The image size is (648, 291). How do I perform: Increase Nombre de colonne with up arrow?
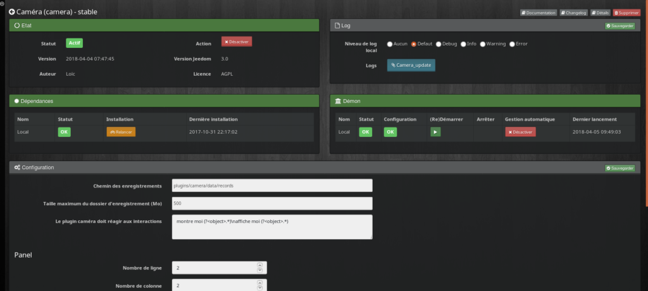click(x=259, y=283)
